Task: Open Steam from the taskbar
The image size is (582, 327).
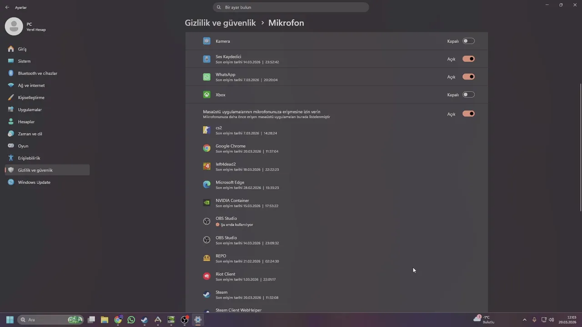Action: click(x=145, y=320)
